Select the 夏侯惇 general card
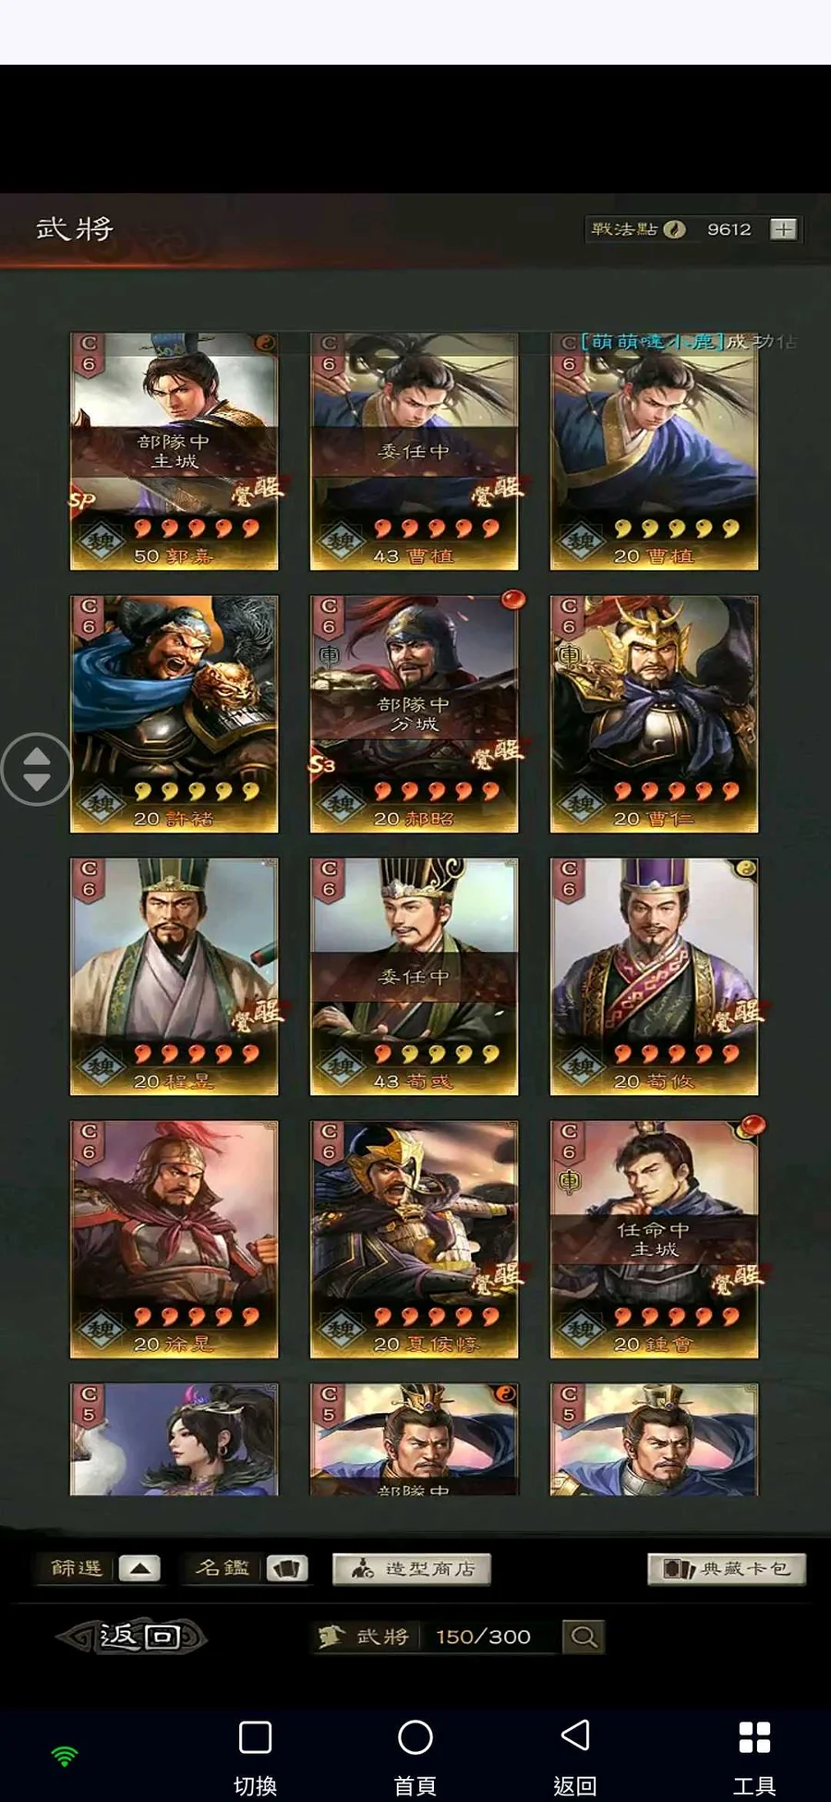The width and height of the screenshot is (831, 1802). (x=415, y=1238)
